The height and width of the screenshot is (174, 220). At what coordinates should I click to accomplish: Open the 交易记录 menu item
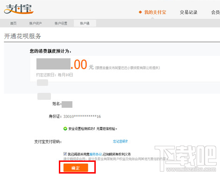(189, 12)
